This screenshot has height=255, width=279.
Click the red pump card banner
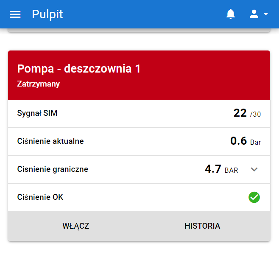(204, 76)
